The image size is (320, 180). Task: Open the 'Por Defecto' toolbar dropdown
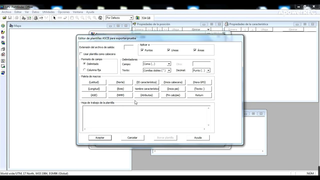click(131, 18)
